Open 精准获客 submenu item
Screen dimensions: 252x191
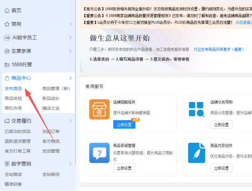pyautogui.click(x=13, y=184)
